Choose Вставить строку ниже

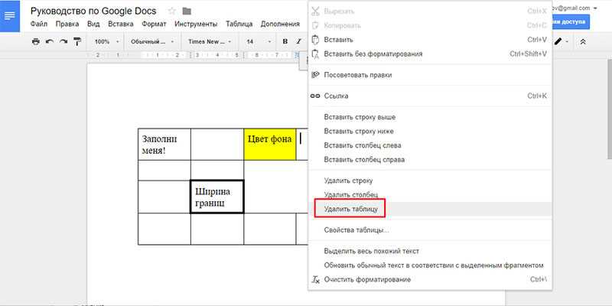tap(430, 131)
